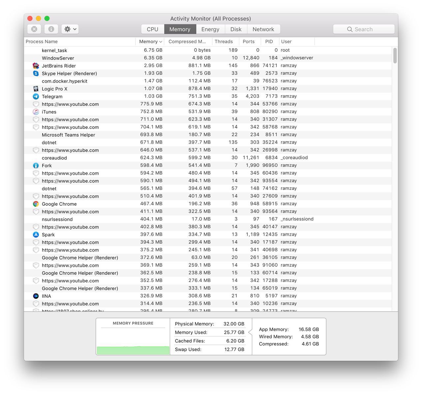Screen dimensions: 422x395
Task: Select the Memory tab
Action: (180, 29)
